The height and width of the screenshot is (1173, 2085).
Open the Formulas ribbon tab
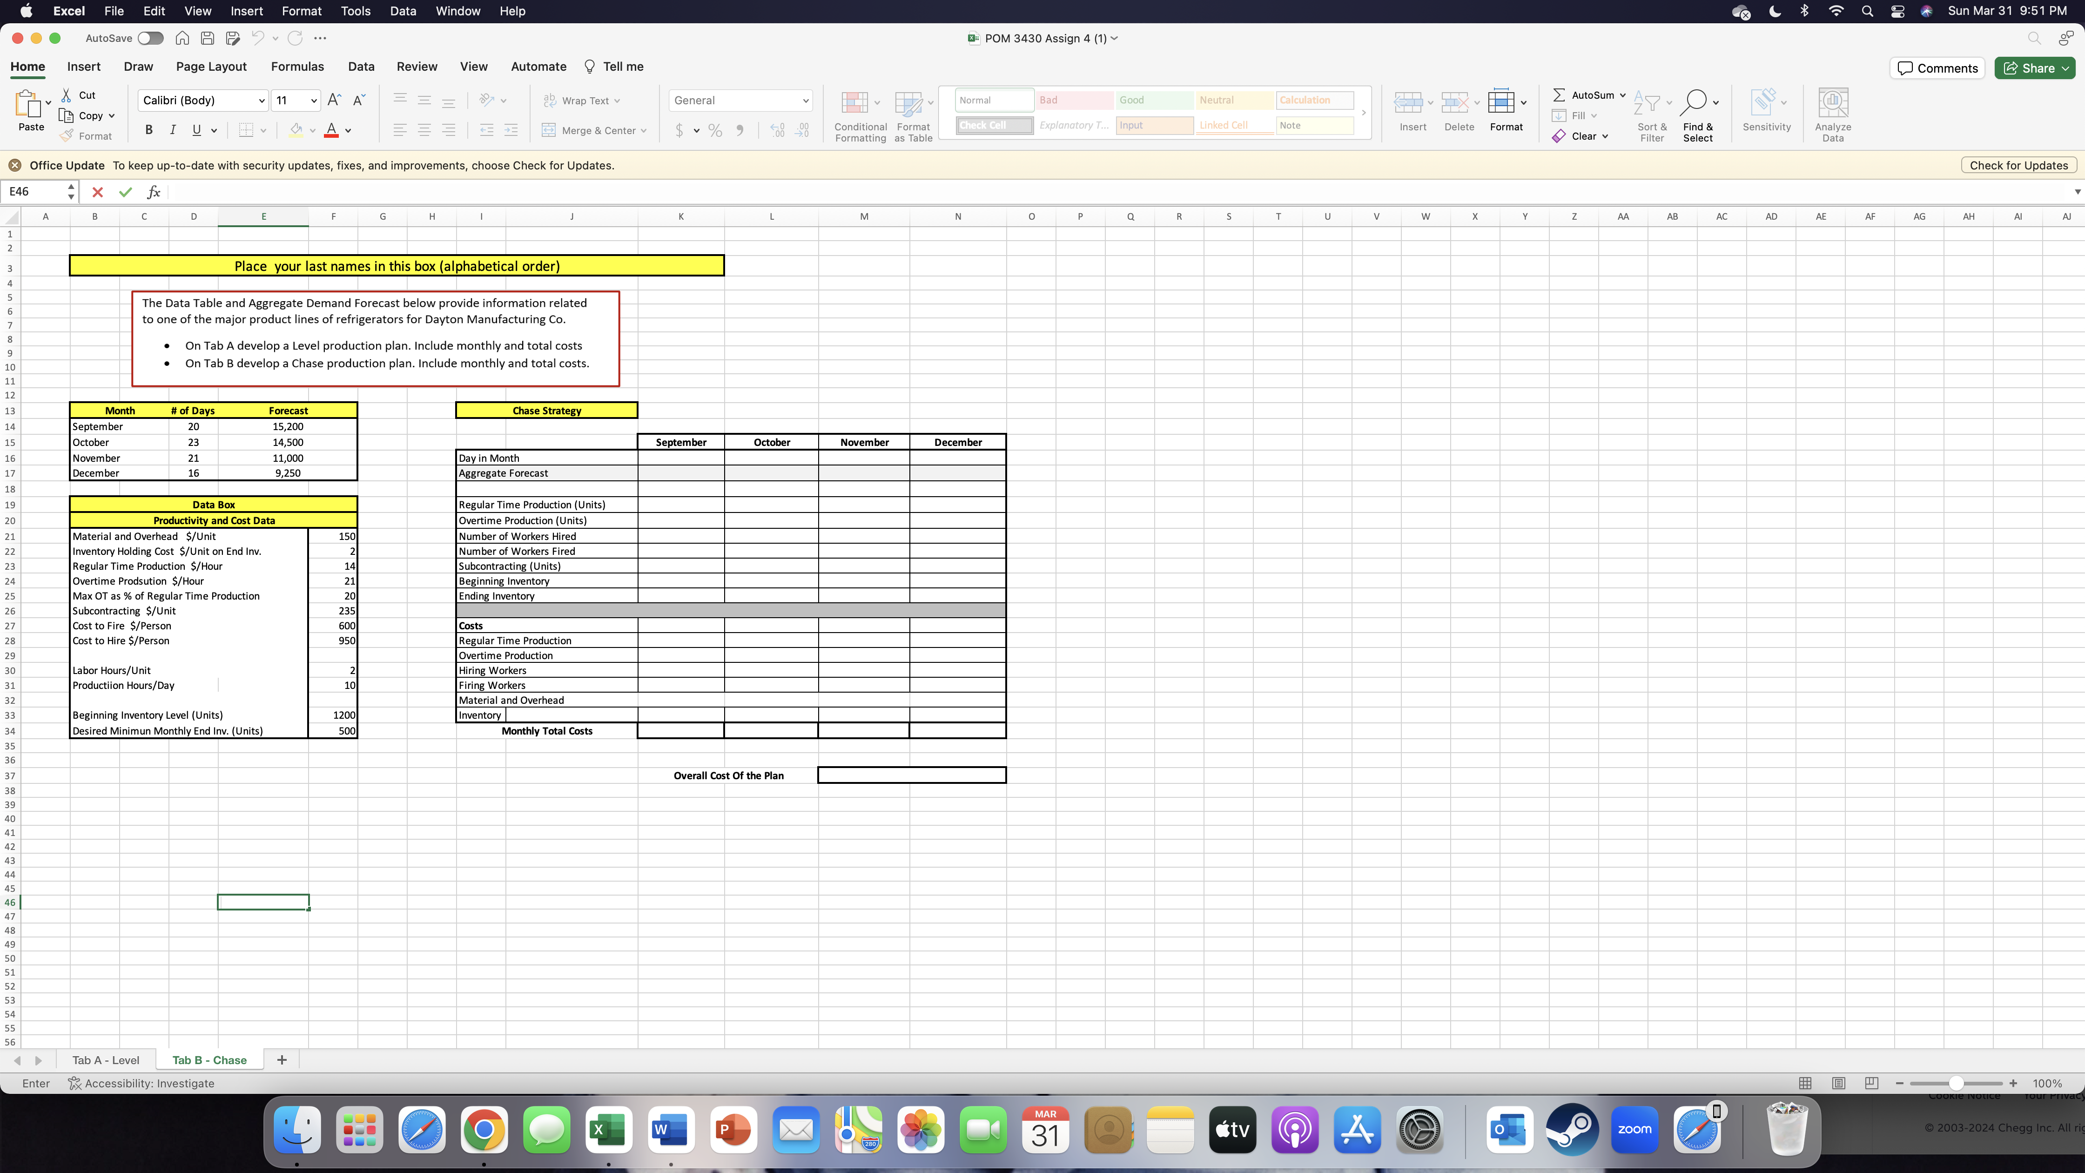point(297,67)
